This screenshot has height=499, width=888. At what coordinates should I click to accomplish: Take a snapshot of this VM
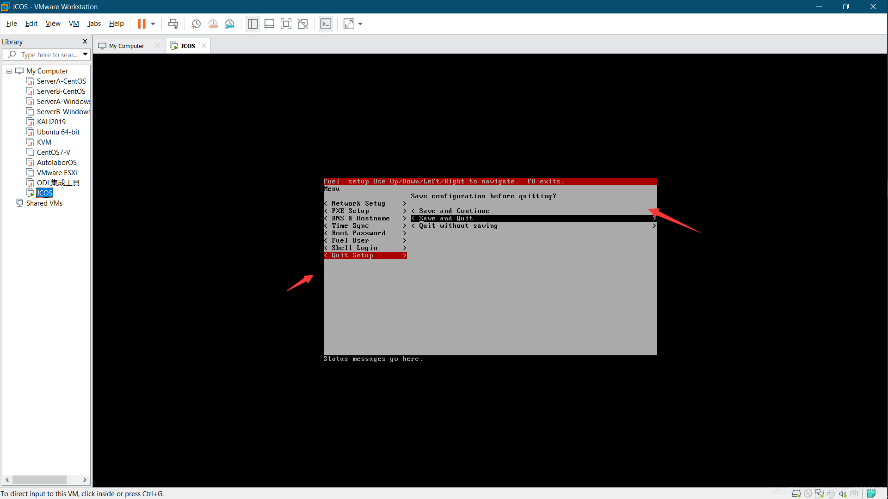click(x=196, y=24)
